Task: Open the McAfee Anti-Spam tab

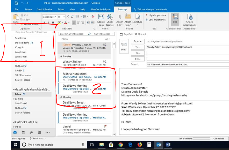Action: click(101, 9)
